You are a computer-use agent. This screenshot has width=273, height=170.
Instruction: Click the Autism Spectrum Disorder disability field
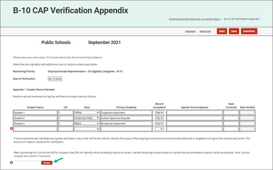pos(126,118)
